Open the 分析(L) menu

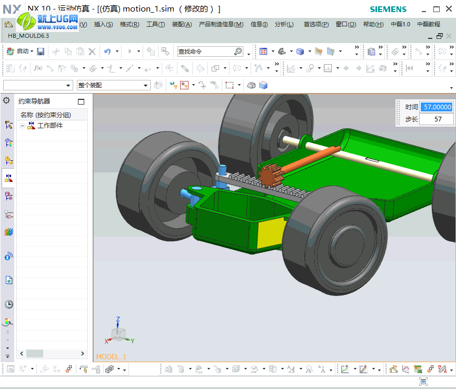click(x=284, y=24)
